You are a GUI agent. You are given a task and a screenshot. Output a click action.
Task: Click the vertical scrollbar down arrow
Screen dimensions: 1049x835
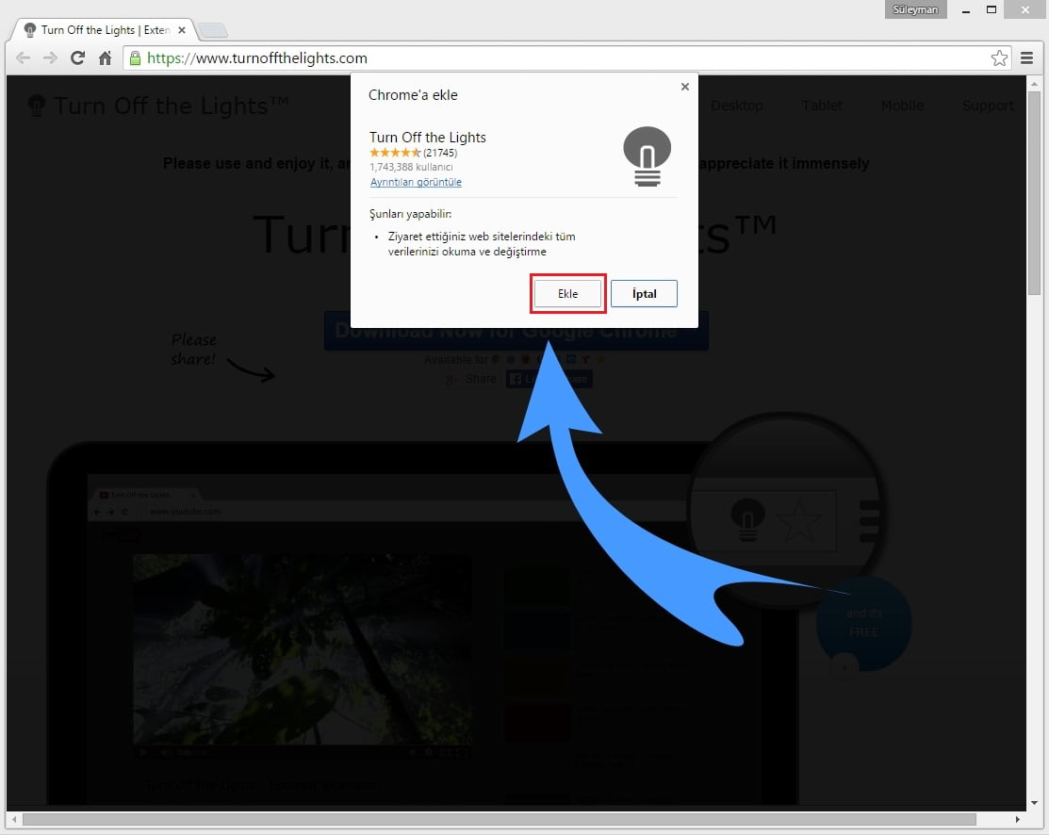pyautogui.click(x=1035, y=801)
